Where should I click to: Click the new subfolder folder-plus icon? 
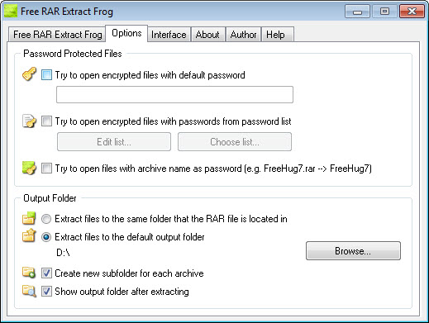coord(29,273)
